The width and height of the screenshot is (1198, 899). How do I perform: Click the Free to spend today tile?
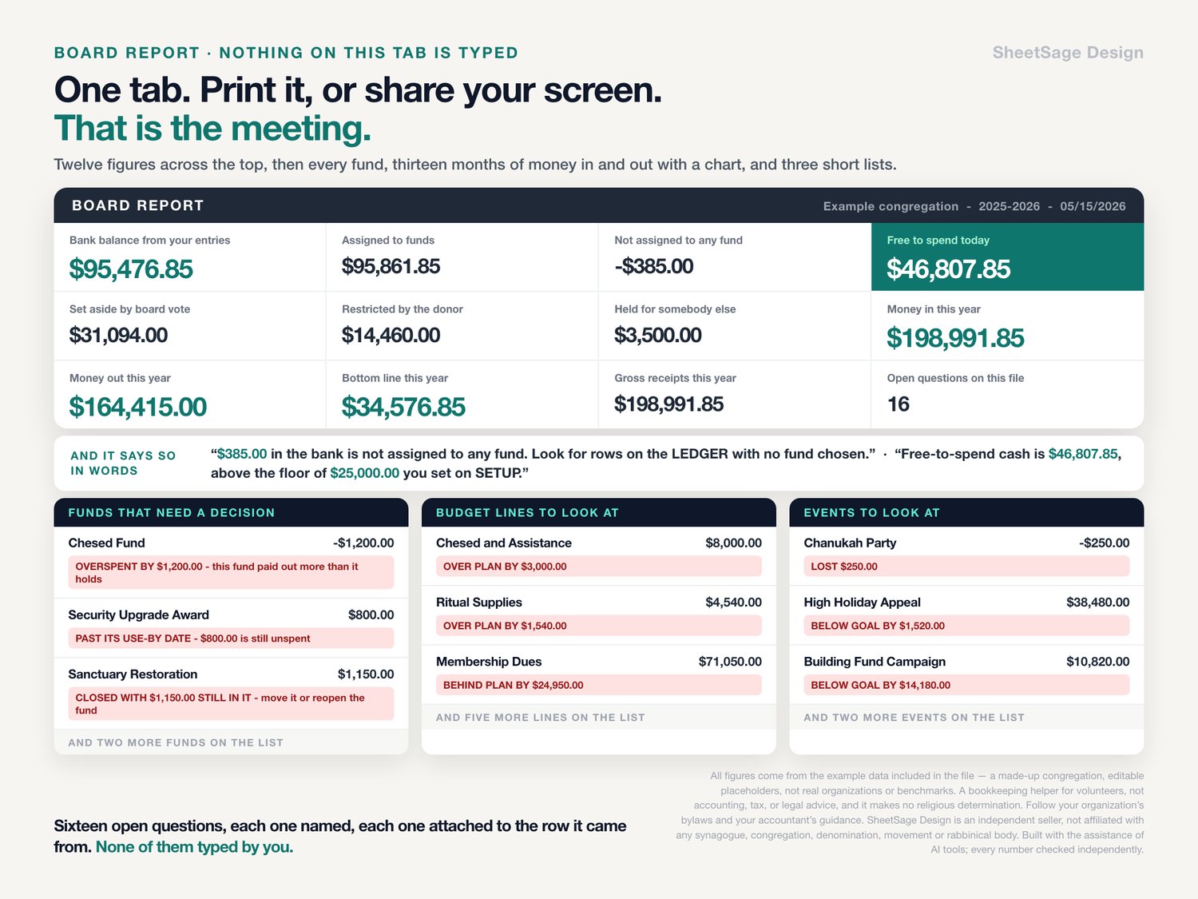tap(1007, 257)
